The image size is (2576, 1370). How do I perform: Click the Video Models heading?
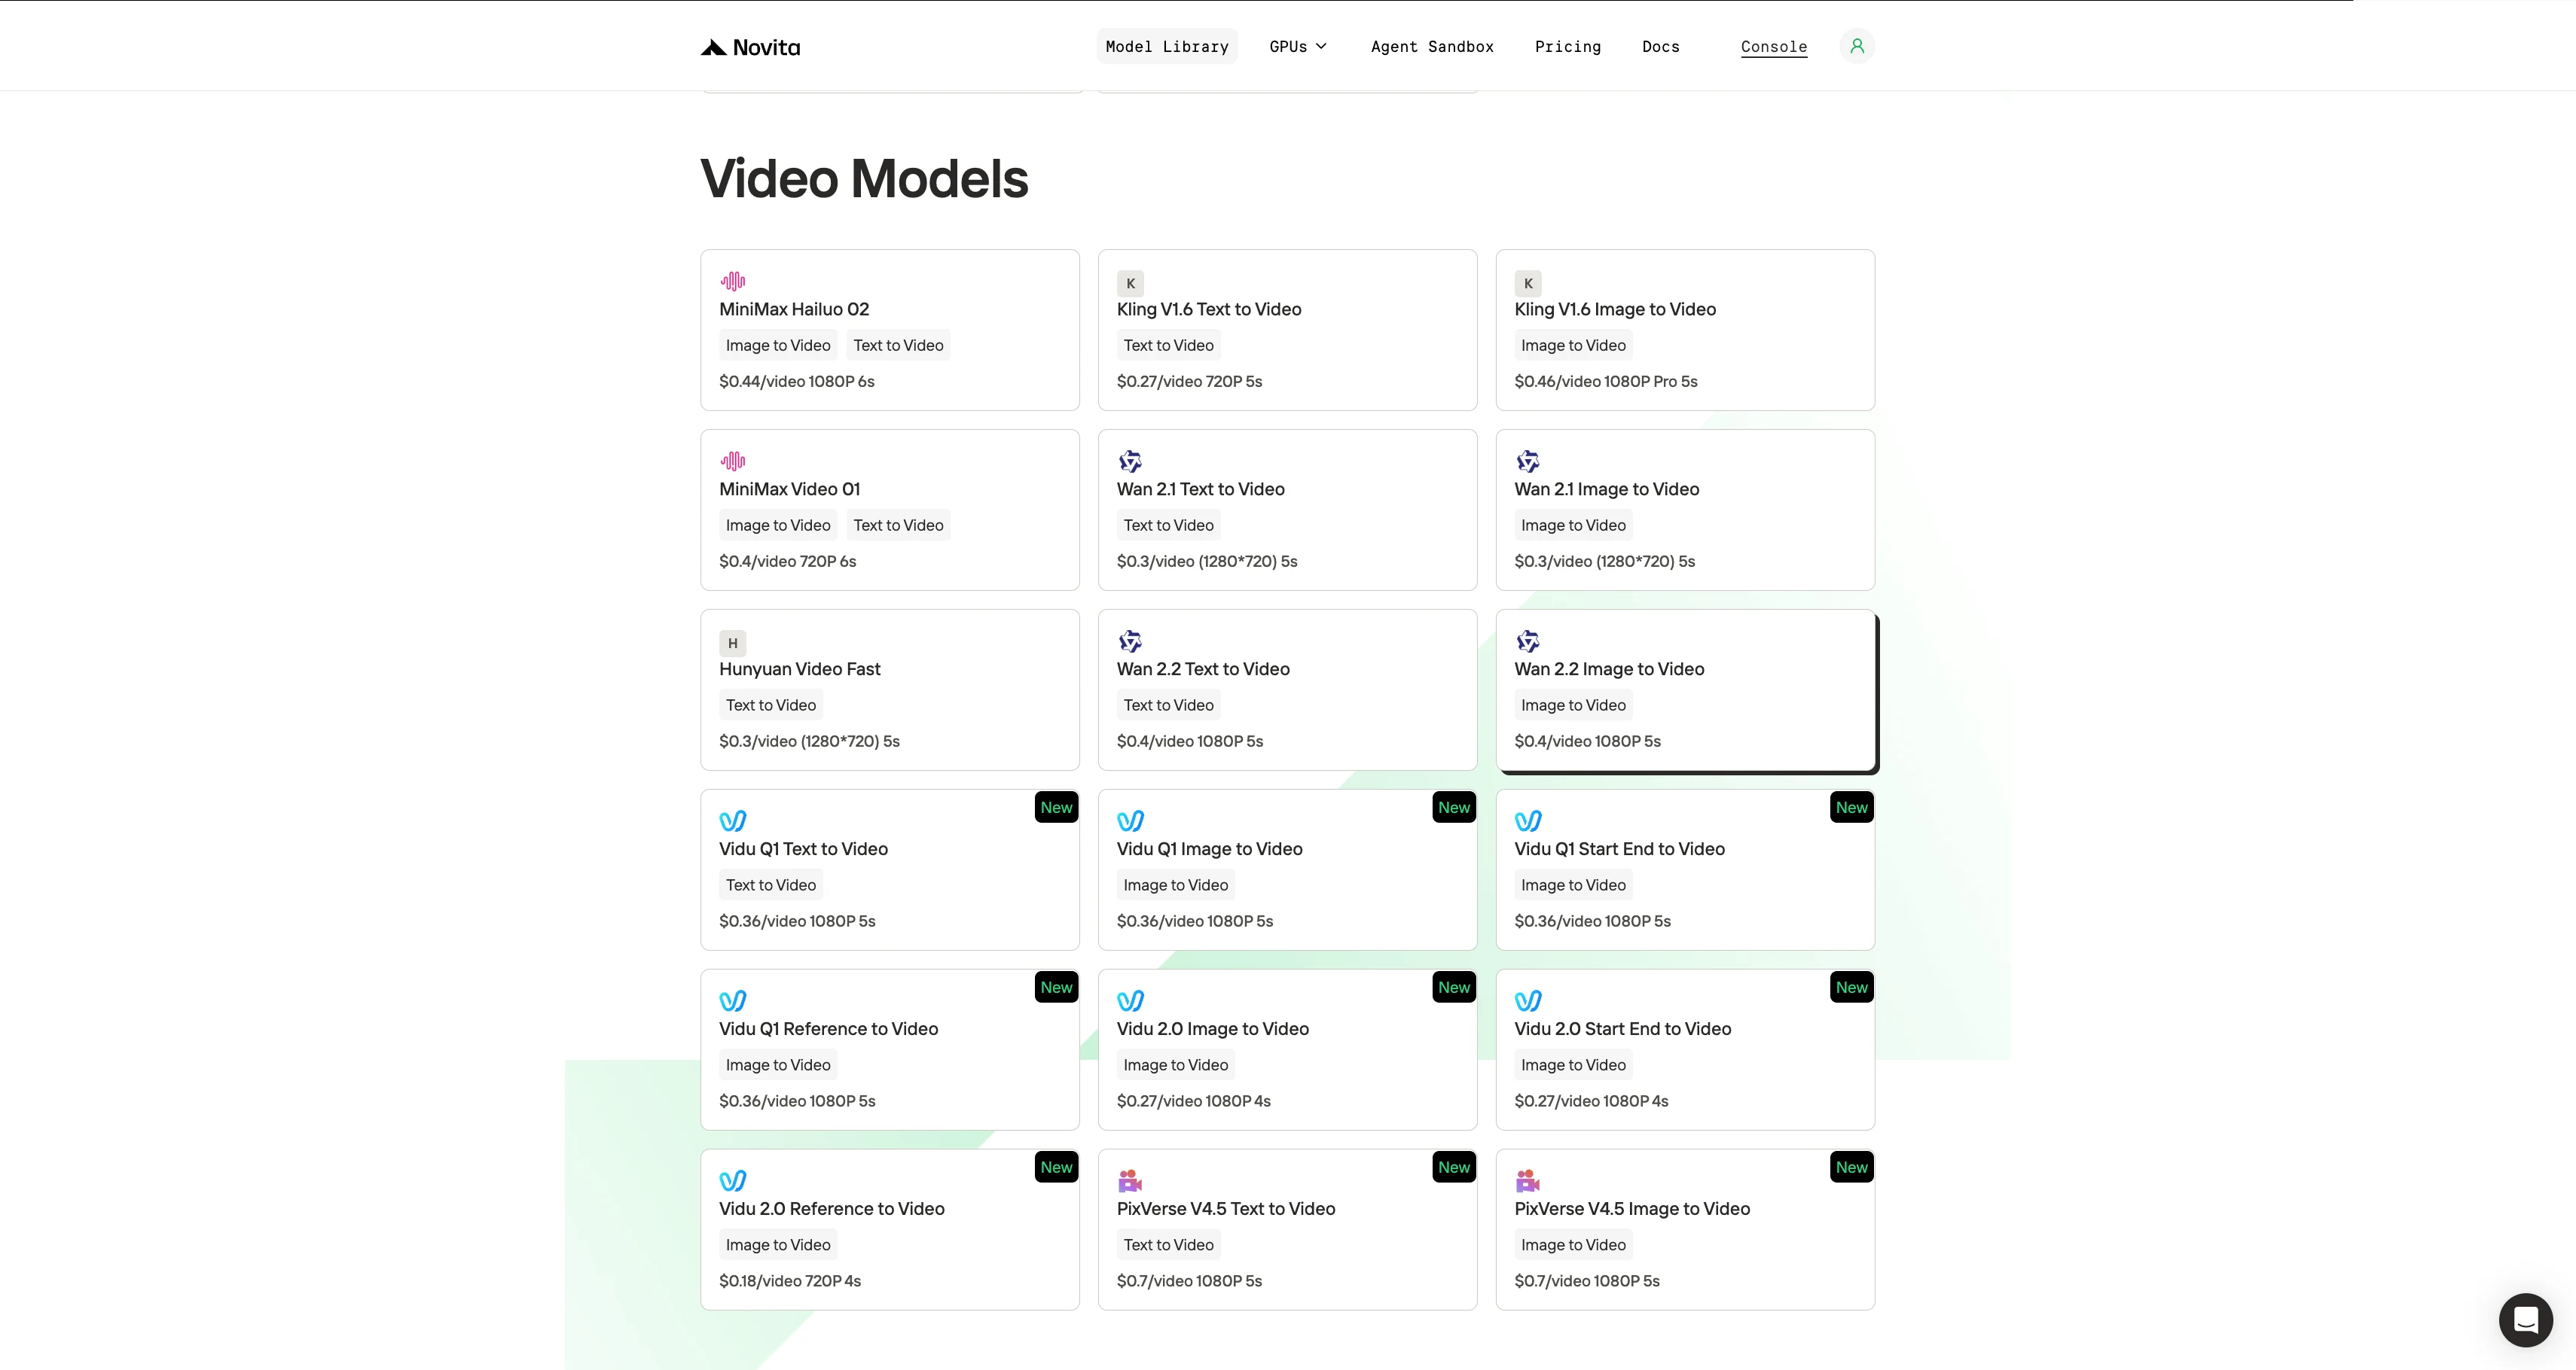[x=864, y=179]
